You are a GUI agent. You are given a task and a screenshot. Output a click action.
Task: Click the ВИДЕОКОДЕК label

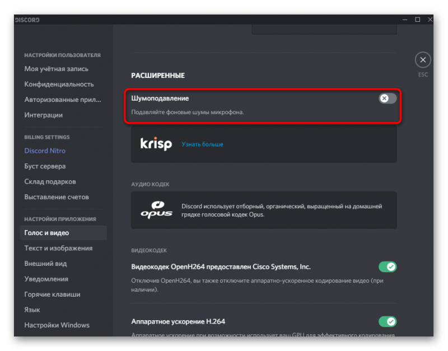click(x=149, y=250)
